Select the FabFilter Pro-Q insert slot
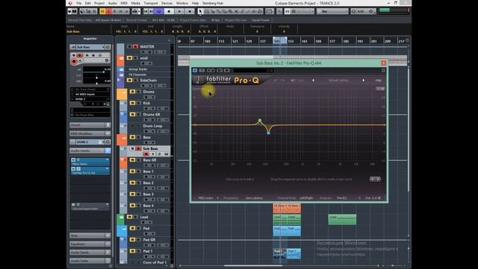The height and width of the screenshot is (269, 478). [x=90, y=171]
